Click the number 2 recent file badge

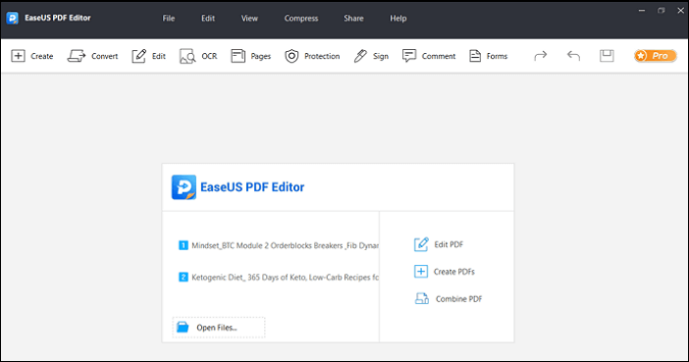(x=184, y=278)
